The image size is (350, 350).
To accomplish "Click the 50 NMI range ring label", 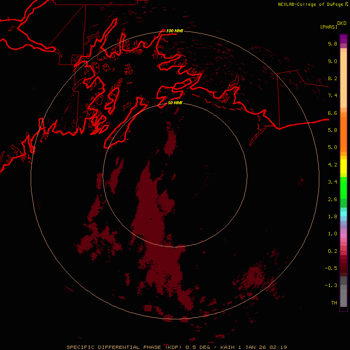I will tap(175, 103).
